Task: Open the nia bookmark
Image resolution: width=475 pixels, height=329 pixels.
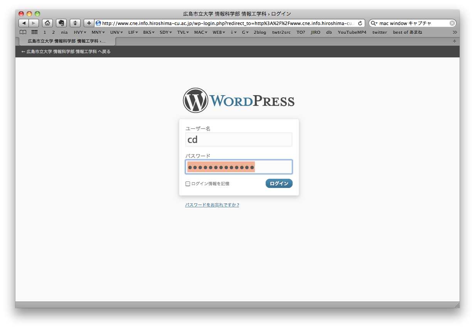Action: (x=64, y=32)
